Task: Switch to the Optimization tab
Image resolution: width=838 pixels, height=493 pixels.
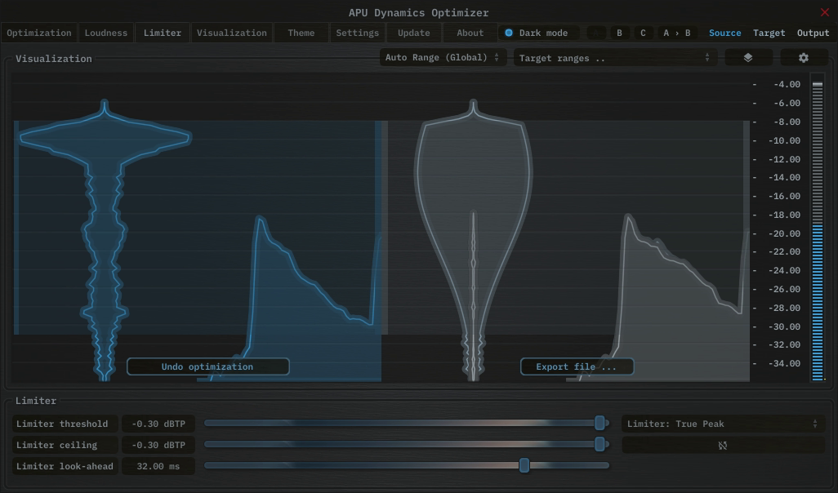Action: tap(39, 33)
